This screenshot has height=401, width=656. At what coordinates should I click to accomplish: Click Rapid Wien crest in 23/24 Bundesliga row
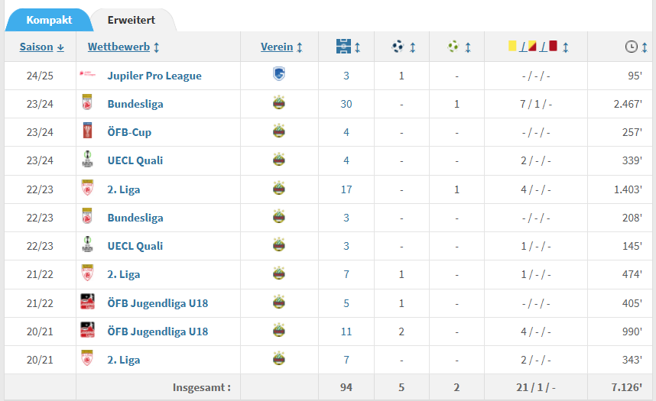(279, 103)
